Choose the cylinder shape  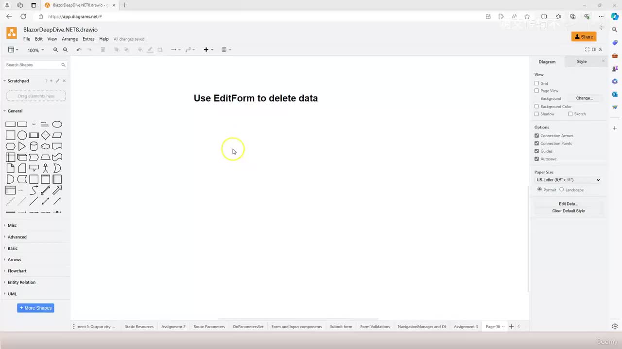34,146
